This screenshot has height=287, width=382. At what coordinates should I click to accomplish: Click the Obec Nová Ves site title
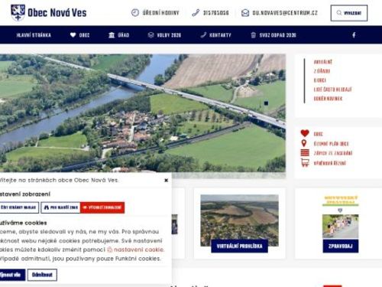pyautogui.click(x=57, y=12)
